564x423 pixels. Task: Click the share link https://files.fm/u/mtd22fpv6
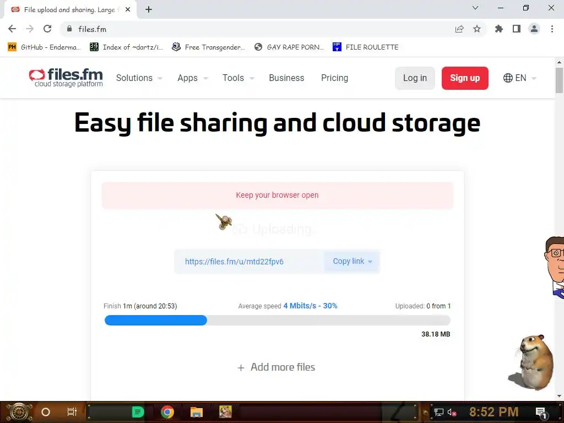click(234, 262)
